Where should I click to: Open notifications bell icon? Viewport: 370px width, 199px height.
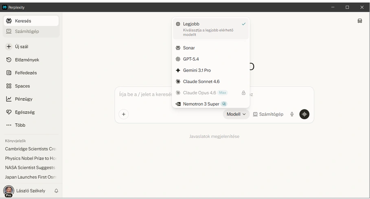click(56, 191)
